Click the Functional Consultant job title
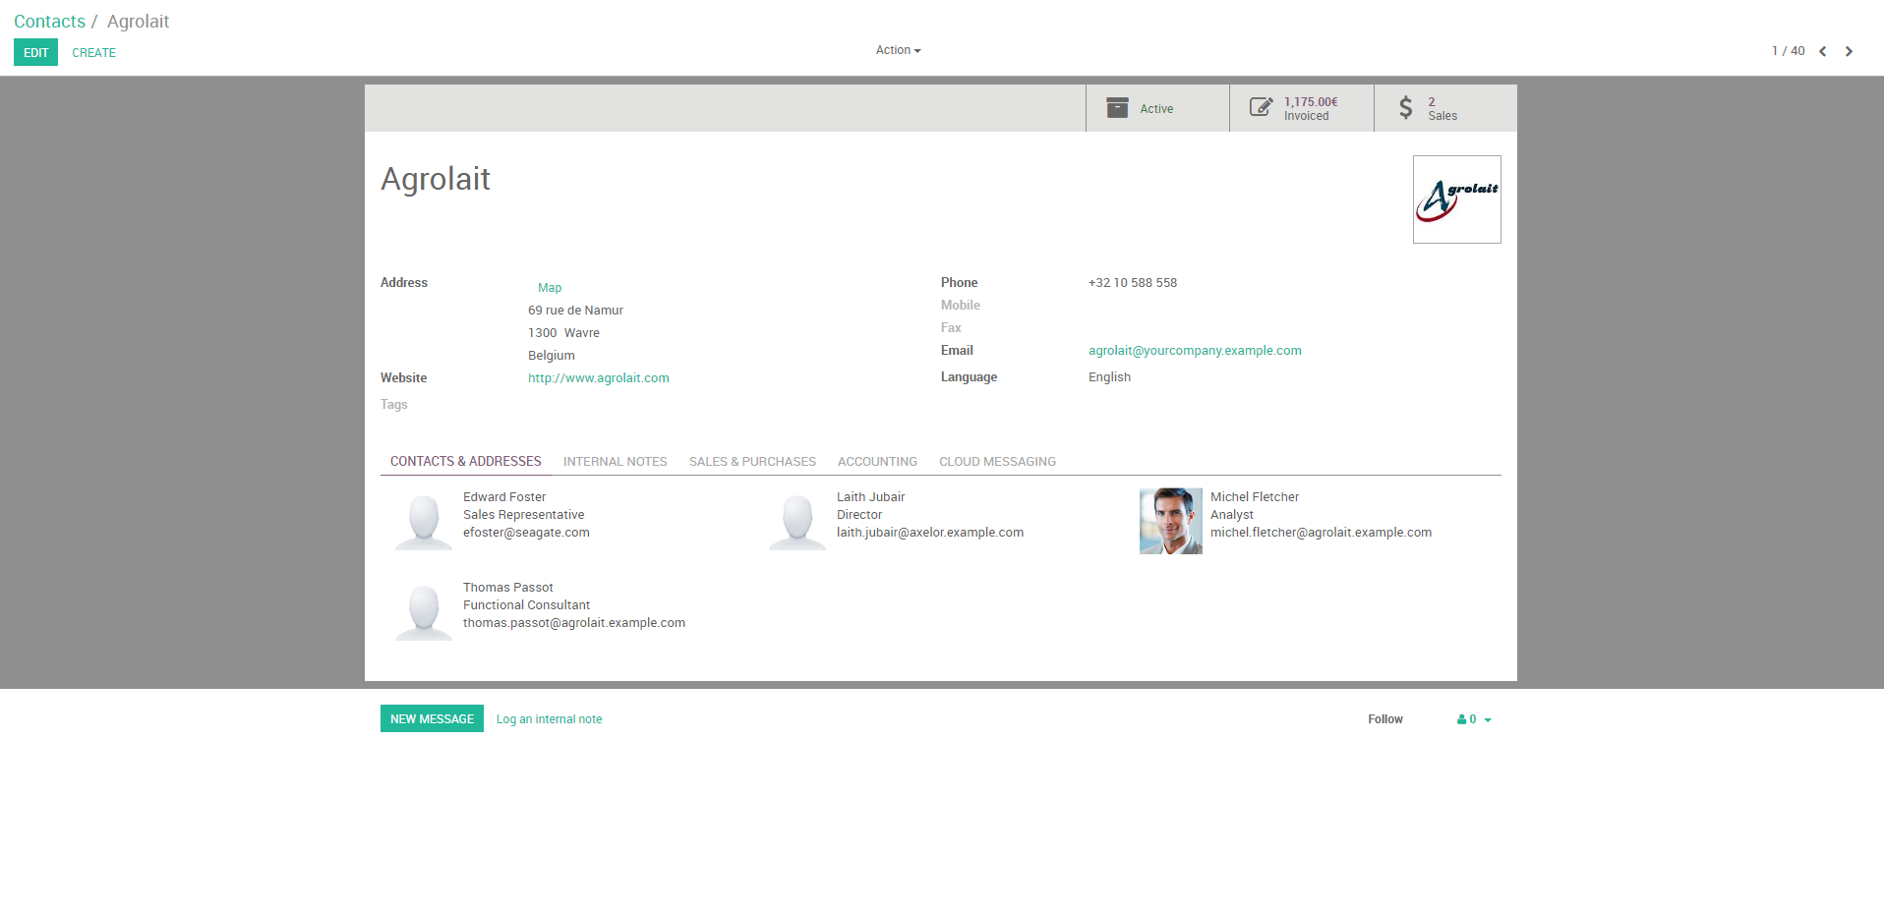Viewport: 1884px width, 911px height. 526,605
